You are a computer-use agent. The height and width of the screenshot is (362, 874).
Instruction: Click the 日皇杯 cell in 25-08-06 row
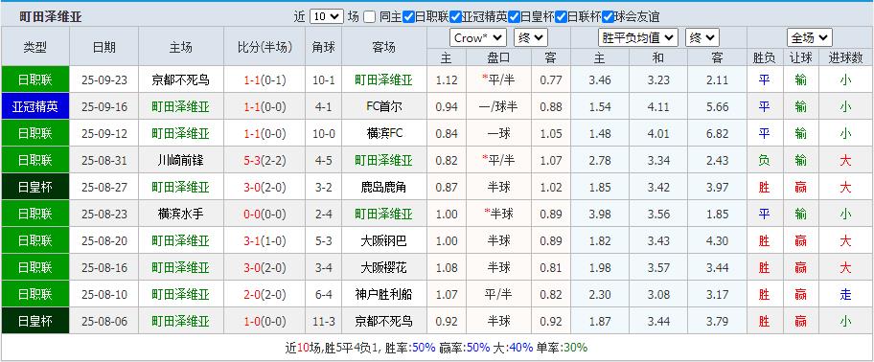click(x=35, y=322)
